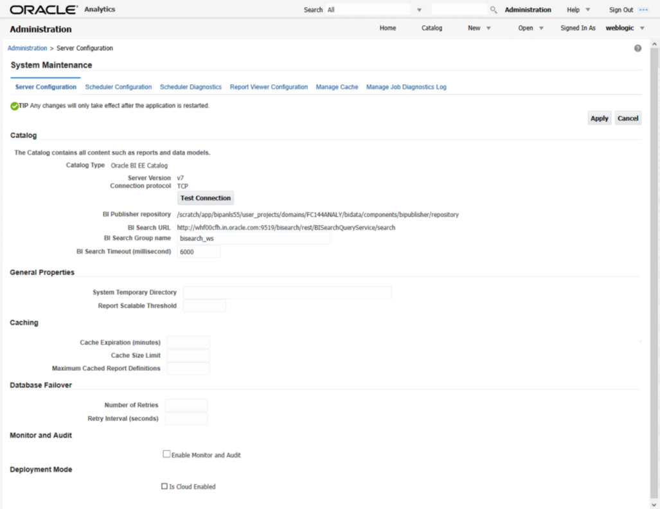Open the weblogic user dropdown
The width and height of the screenshot is (660, 509).
tap(642, 28)
